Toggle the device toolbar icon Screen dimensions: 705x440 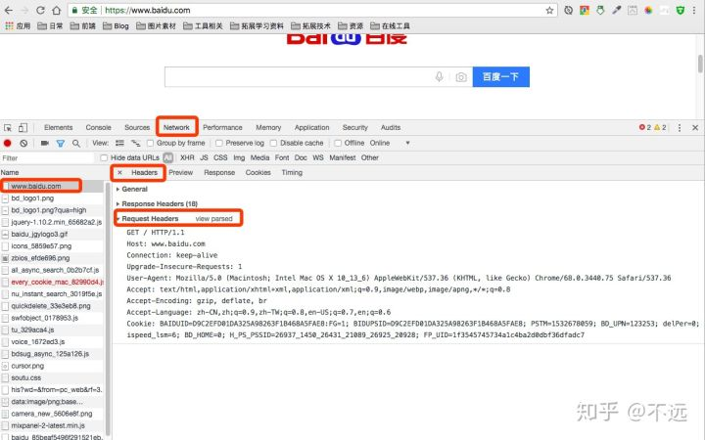pos(23,127)
